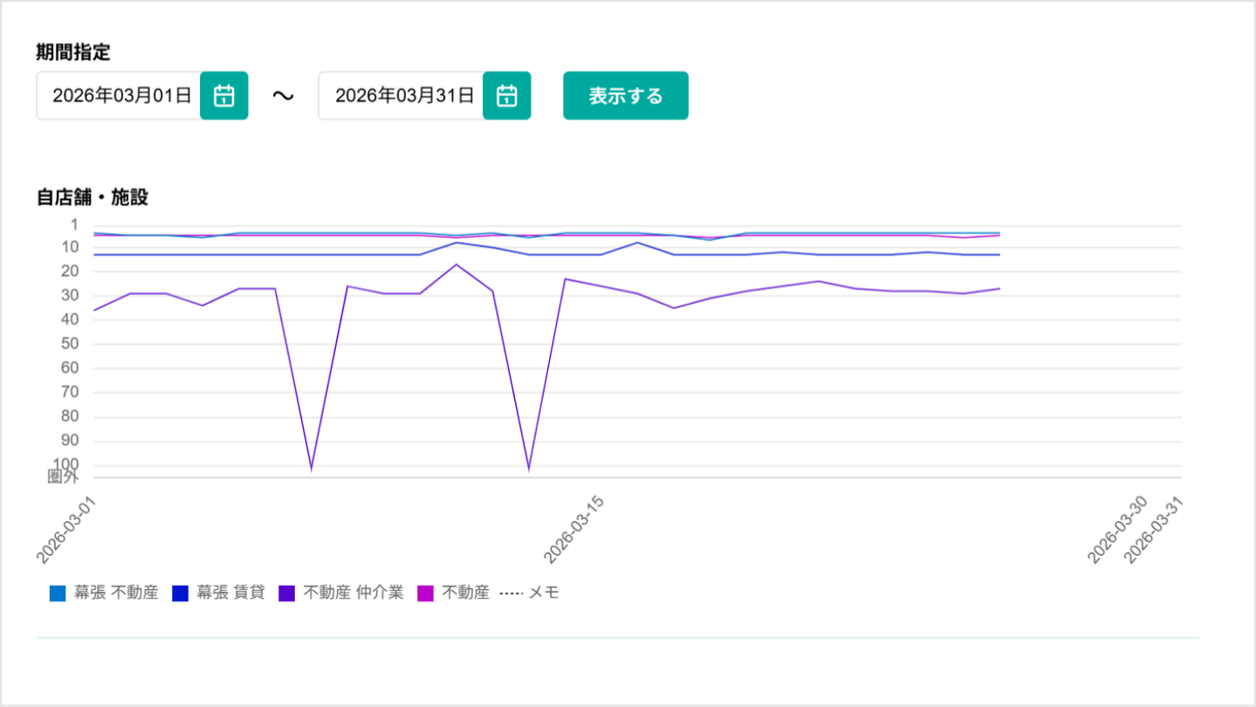This screenshot has height=707, width=1256.
Task: Edit start date field 2026年03月01日
Action: 119,95
